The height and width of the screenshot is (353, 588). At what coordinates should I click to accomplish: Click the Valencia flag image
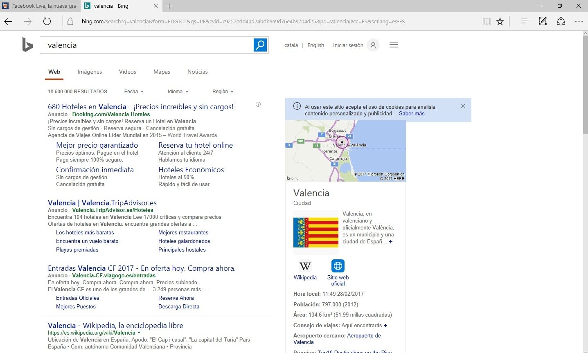point(316,232)
